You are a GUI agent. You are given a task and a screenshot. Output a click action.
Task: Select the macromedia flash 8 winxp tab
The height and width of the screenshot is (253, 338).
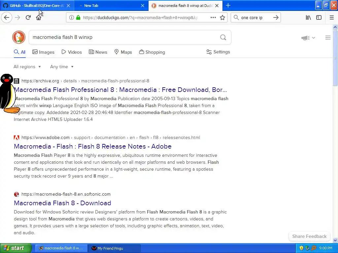[186, 6]
